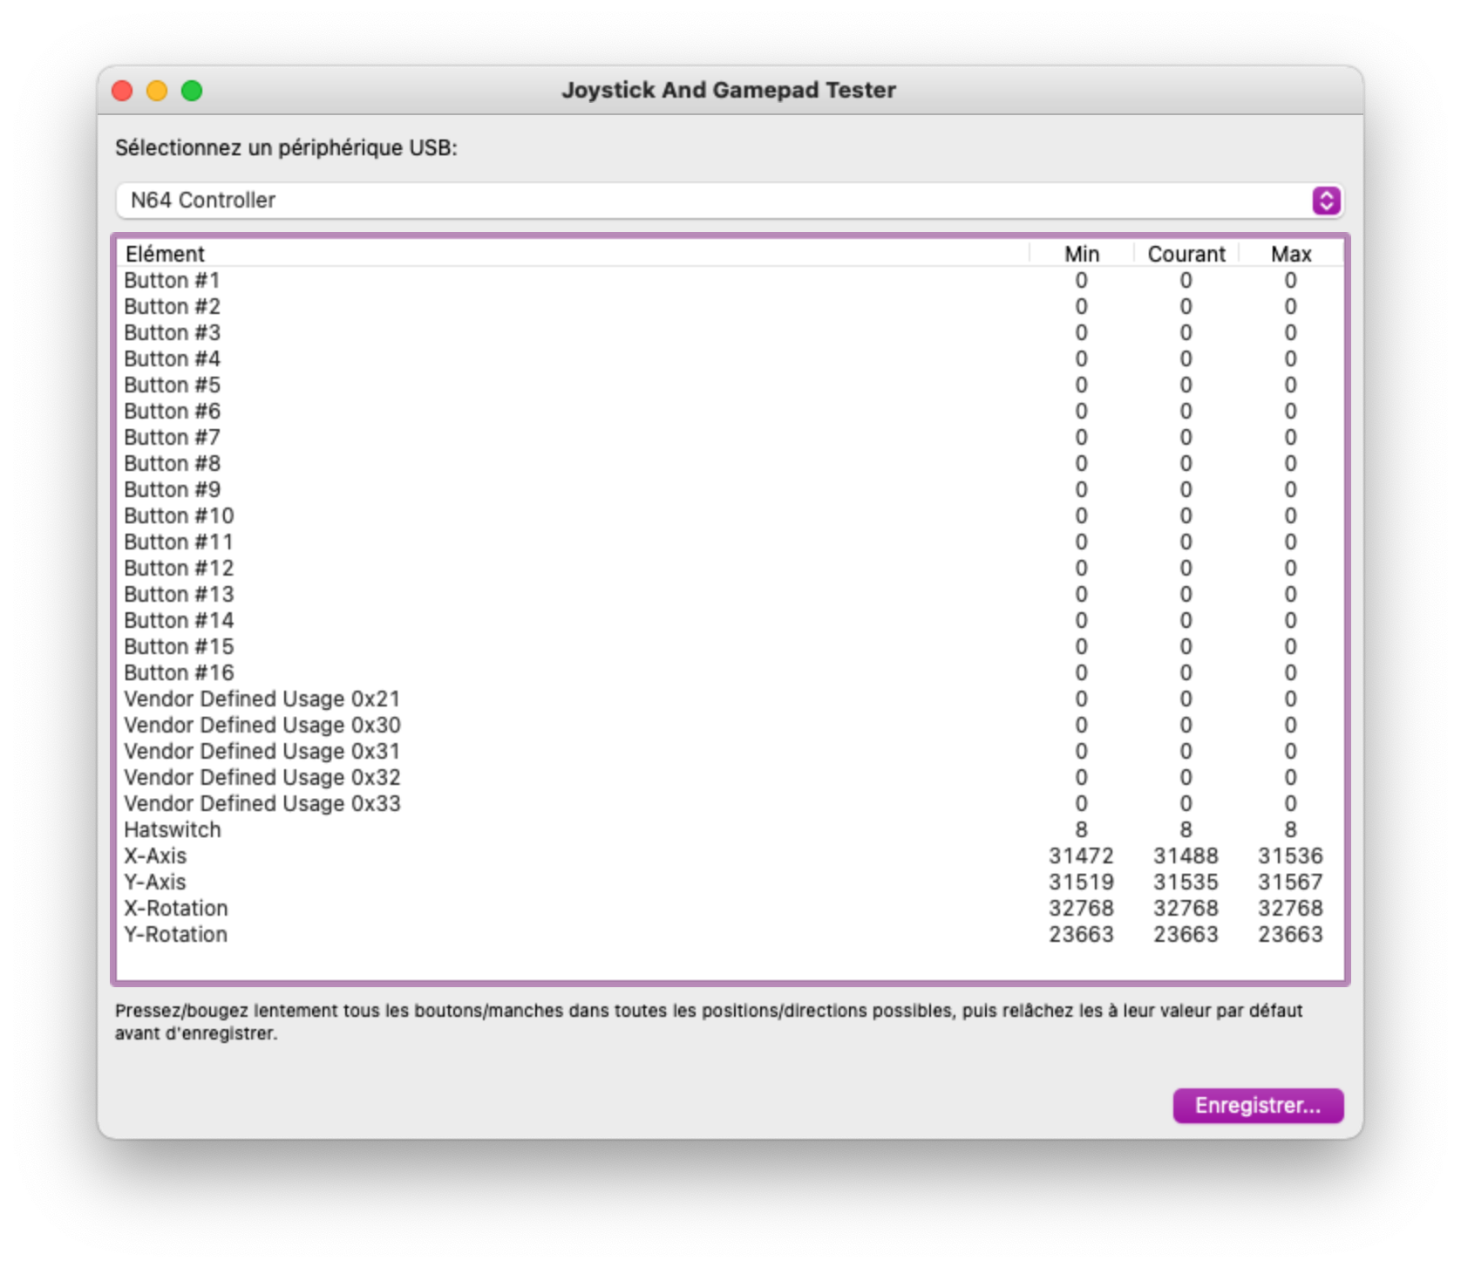This screenshot has width=1461, height=1268.
Task: Click Y-Axis minimum value 31519
Action: point(1081,882)
